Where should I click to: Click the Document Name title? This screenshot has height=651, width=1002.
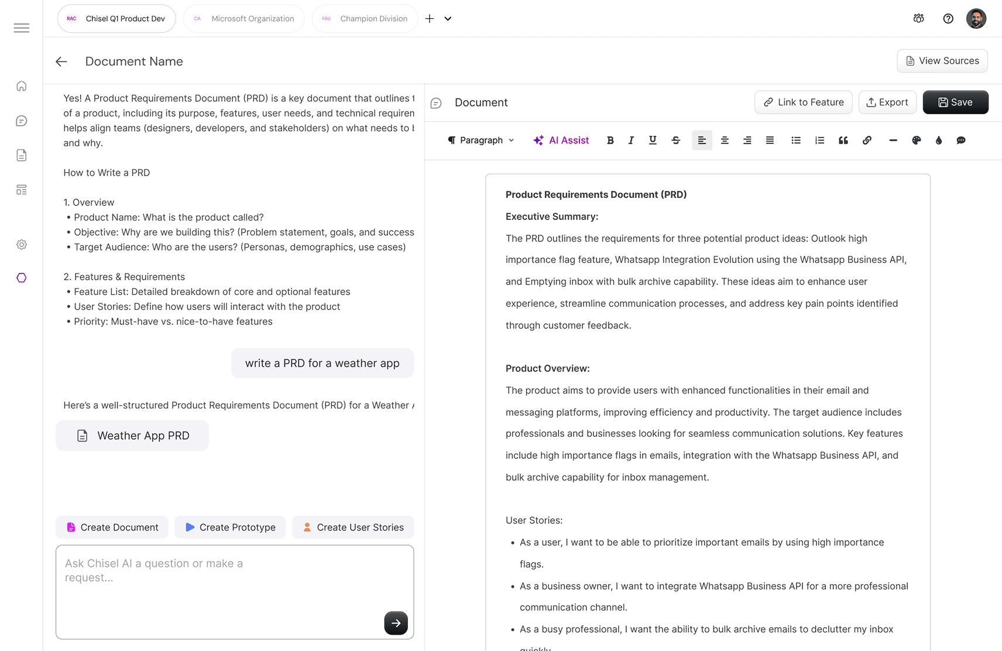click(x=134, y=61)
